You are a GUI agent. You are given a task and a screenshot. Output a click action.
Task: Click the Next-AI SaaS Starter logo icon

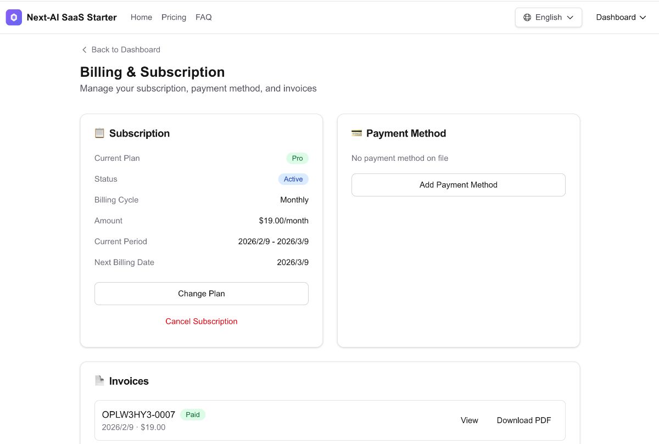pos(13,17)
